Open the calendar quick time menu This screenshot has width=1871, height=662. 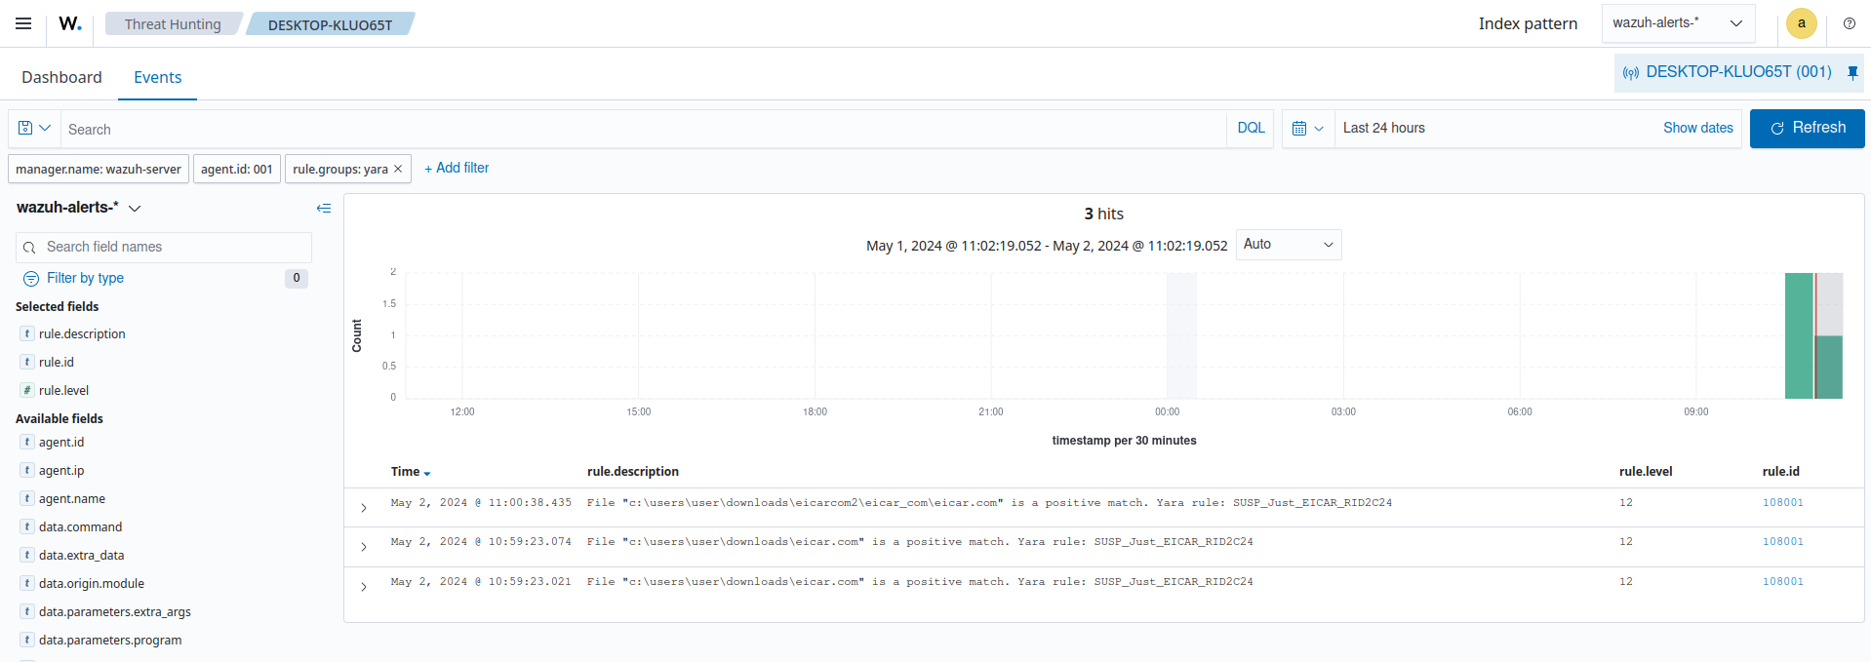click(1307, 129)
